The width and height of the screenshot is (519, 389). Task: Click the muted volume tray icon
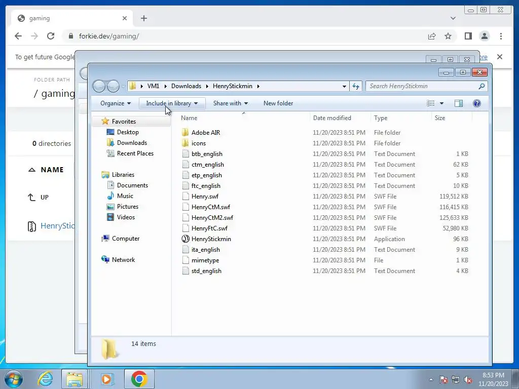coord(468,379)
